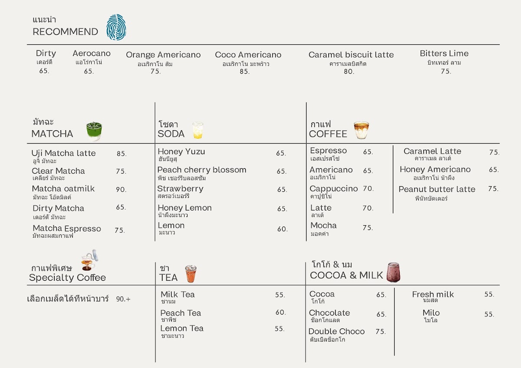
Task: Click the green matcha cup icon
Action: pos(94,131)
